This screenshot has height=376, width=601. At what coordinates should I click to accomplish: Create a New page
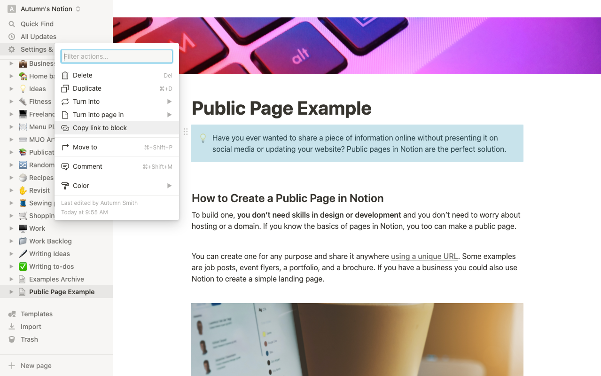point(35,365)
